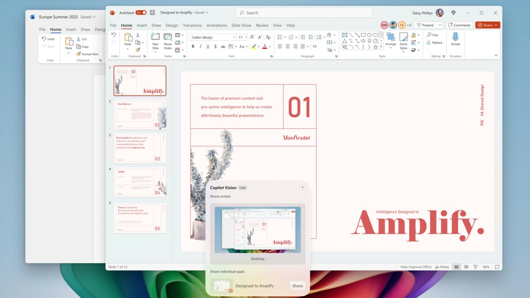Viewport: 530px width, 298px height.
Task: Toggle the Notes pane in status bar
Action: pos(442,267)
